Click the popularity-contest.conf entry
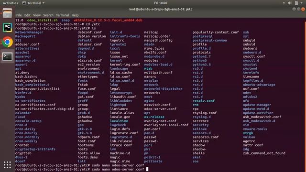Screen dimensions: 306x172 [216, 32]
